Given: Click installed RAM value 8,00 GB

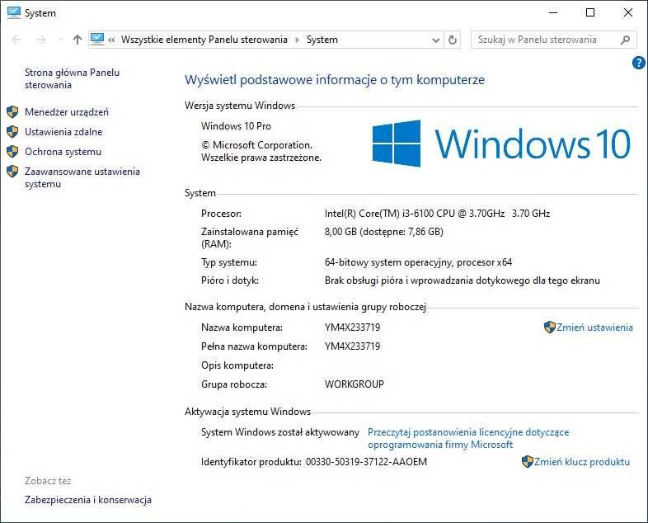Looking at the screenshot, I should coord(384,232).
